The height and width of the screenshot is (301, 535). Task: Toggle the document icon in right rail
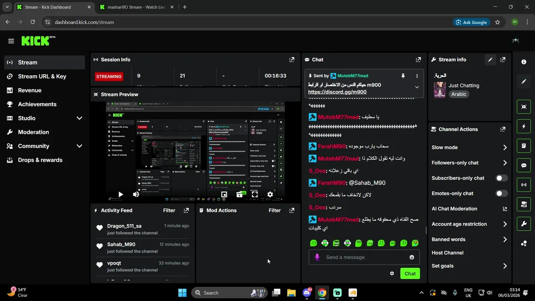524,146
